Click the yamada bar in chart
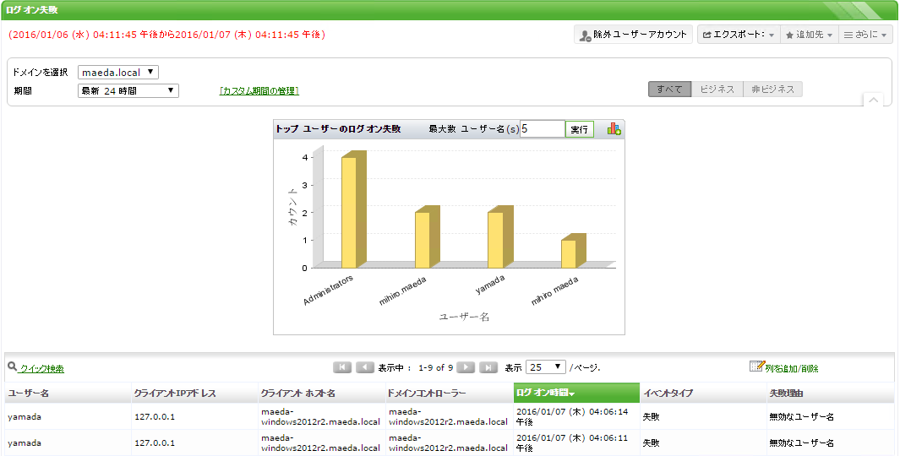The height and width of the screenshot is (456, 900). 500,237
